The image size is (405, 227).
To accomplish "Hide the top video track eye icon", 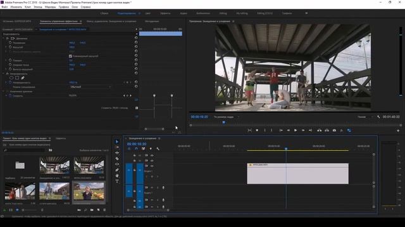I will click(152, 156).
